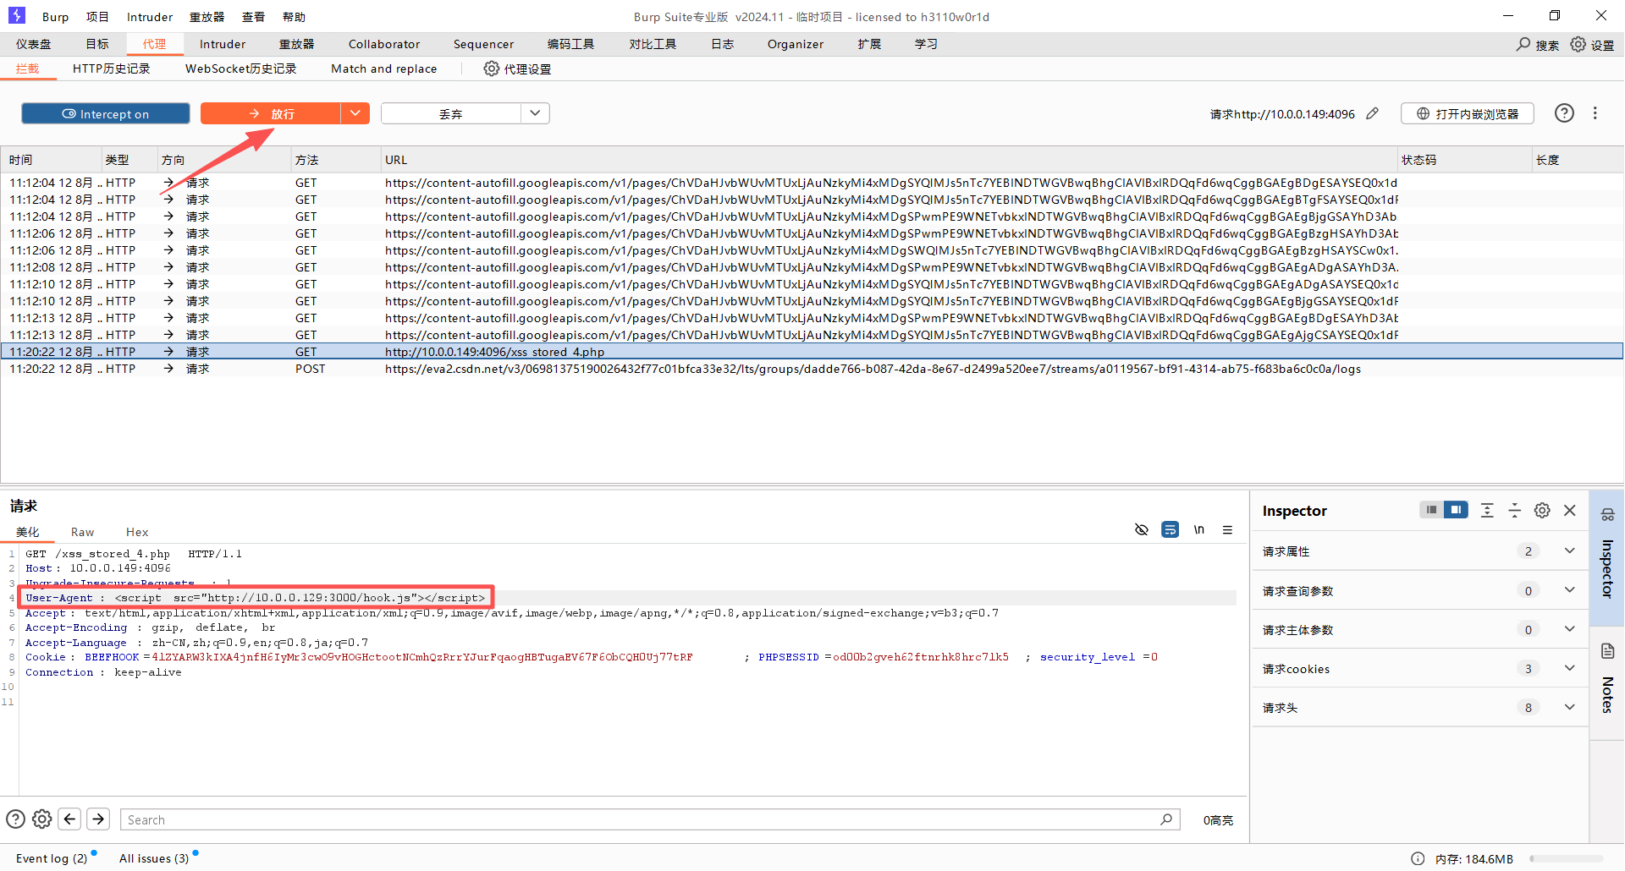The width and height of the screenshot is (1625, 871).
Task: Forward the request with the 放行 button
Action: [271, 114]
